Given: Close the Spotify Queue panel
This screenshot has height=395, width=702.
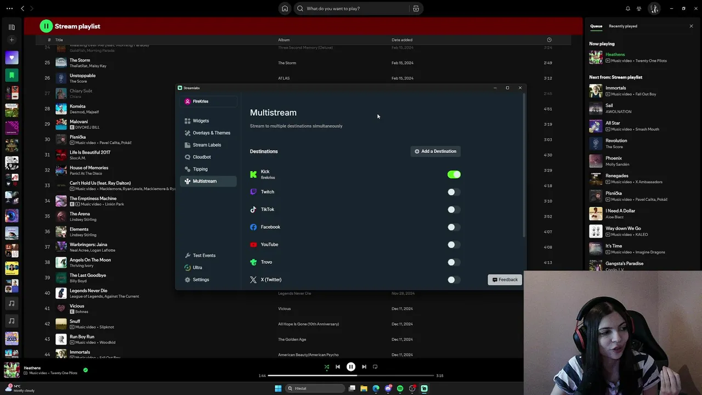Looking at the screenshot, I should coord(691,26).
